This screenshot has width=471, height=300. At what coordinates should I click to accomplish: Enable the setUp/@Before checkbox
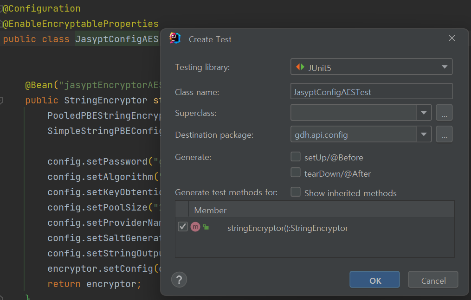pos(296,157)
